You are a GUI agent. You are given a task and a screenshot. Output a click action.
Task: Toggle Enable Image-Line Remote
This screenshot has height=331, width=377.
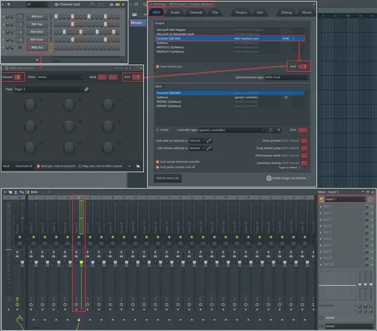pos(309,178)
